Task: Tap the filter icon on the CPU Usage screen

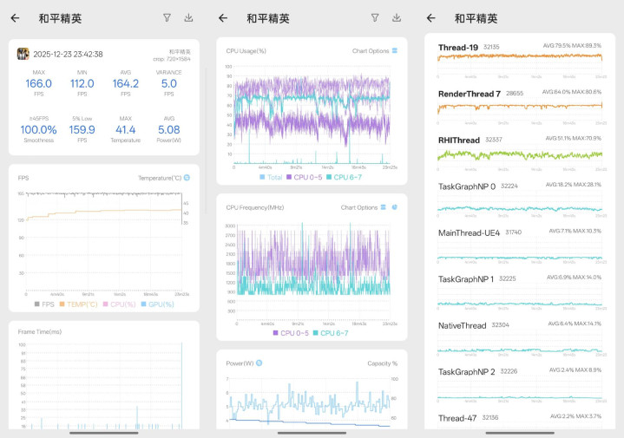Action: tap(374, 17)
